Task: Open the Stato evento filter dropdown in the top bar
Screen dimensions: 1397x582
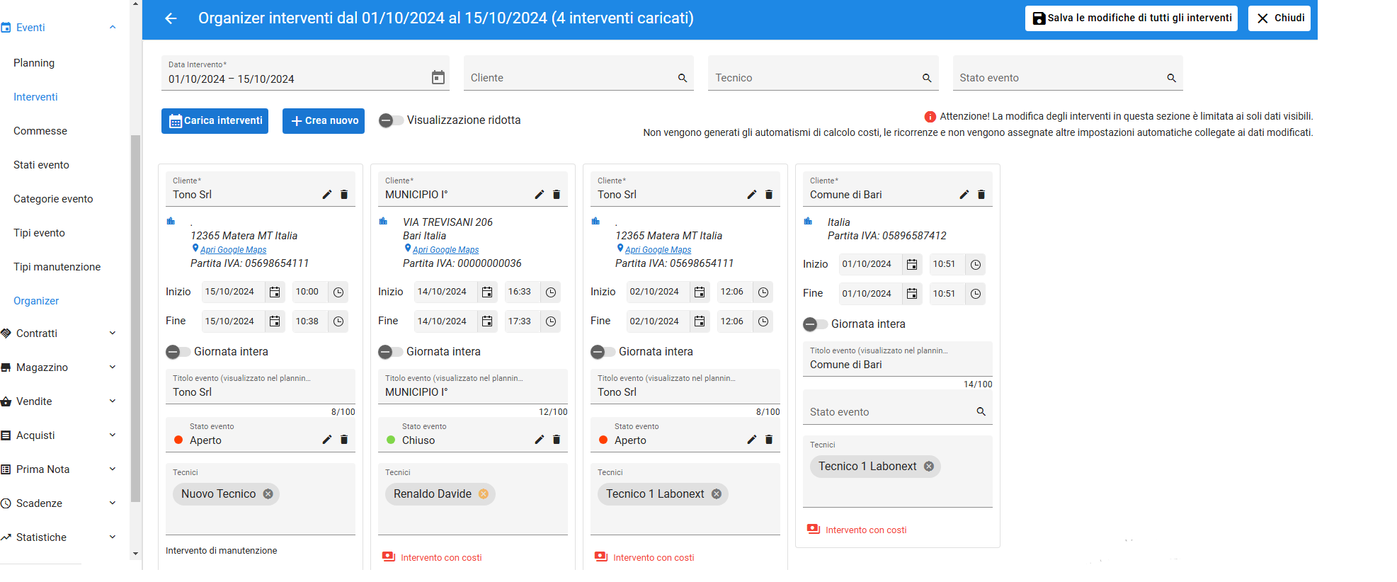Action: (x=1067, y=74)
